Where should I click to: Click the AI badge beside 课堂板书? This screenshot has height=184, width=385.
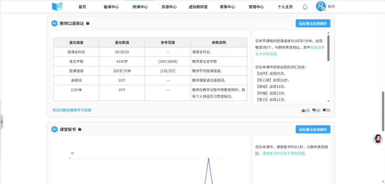click(x=54, y=129)
